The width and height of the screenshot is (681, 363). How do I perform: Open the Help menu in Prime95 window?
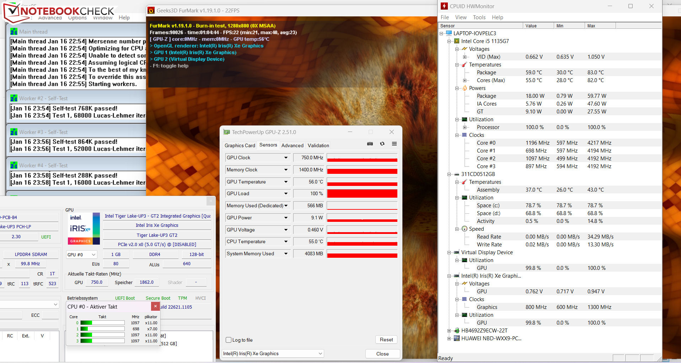124,17
